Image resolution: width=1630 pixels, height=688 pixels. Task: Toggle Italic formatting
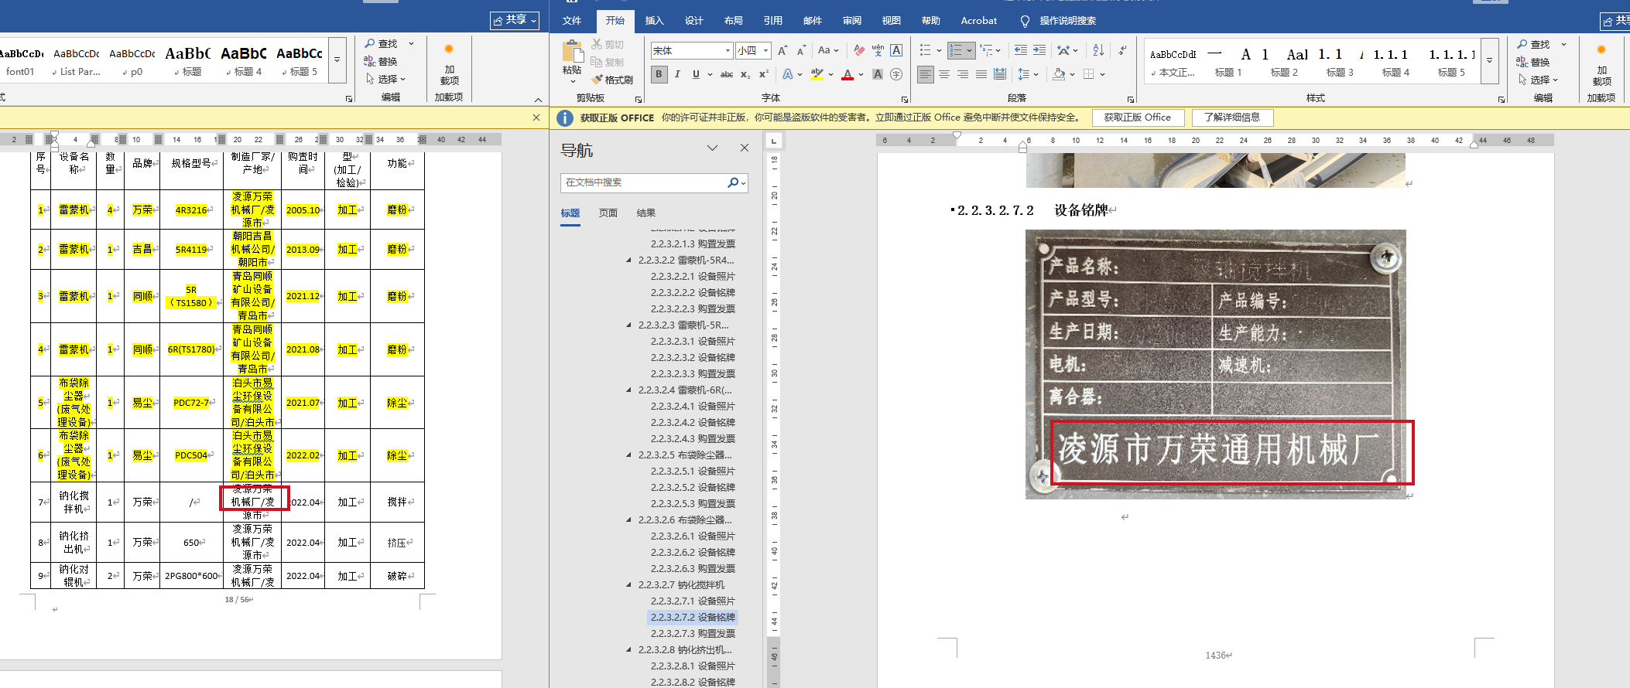(x=677, y=74)
